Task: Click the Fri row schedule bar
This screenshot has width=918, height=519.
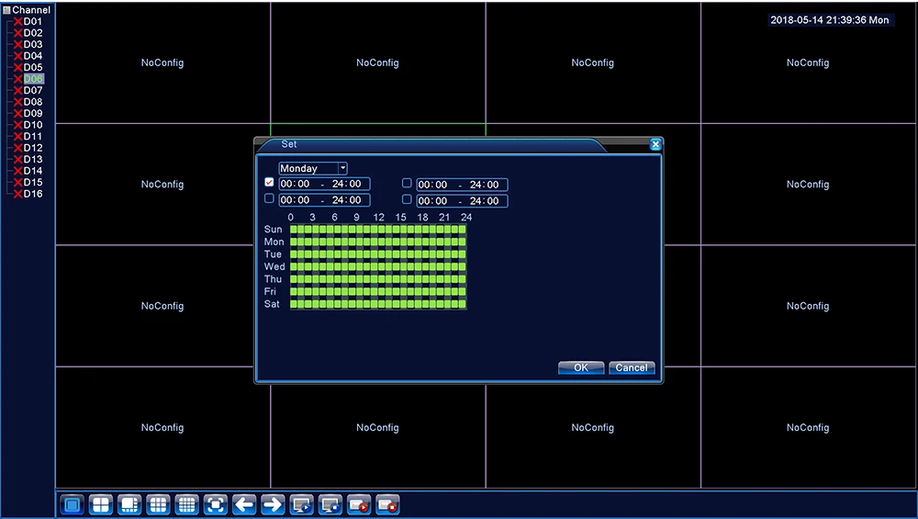Action: point(378,292)
